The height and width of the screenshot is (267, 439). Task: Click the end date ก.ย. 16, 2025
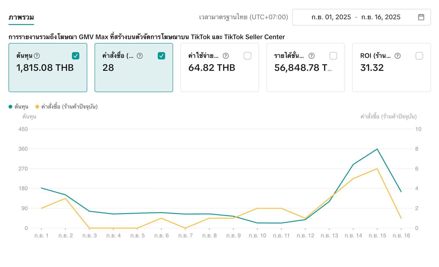381,17
